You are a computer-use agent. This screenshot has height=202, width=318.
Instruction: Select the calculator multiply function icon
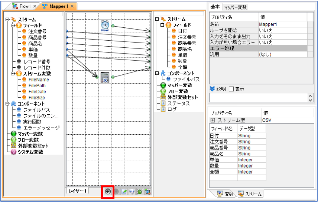[x=105, y=77]
